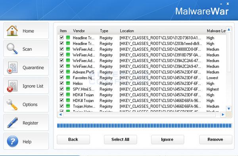Sort by the Type column header
Screen dimensions: 238x156
104,31
